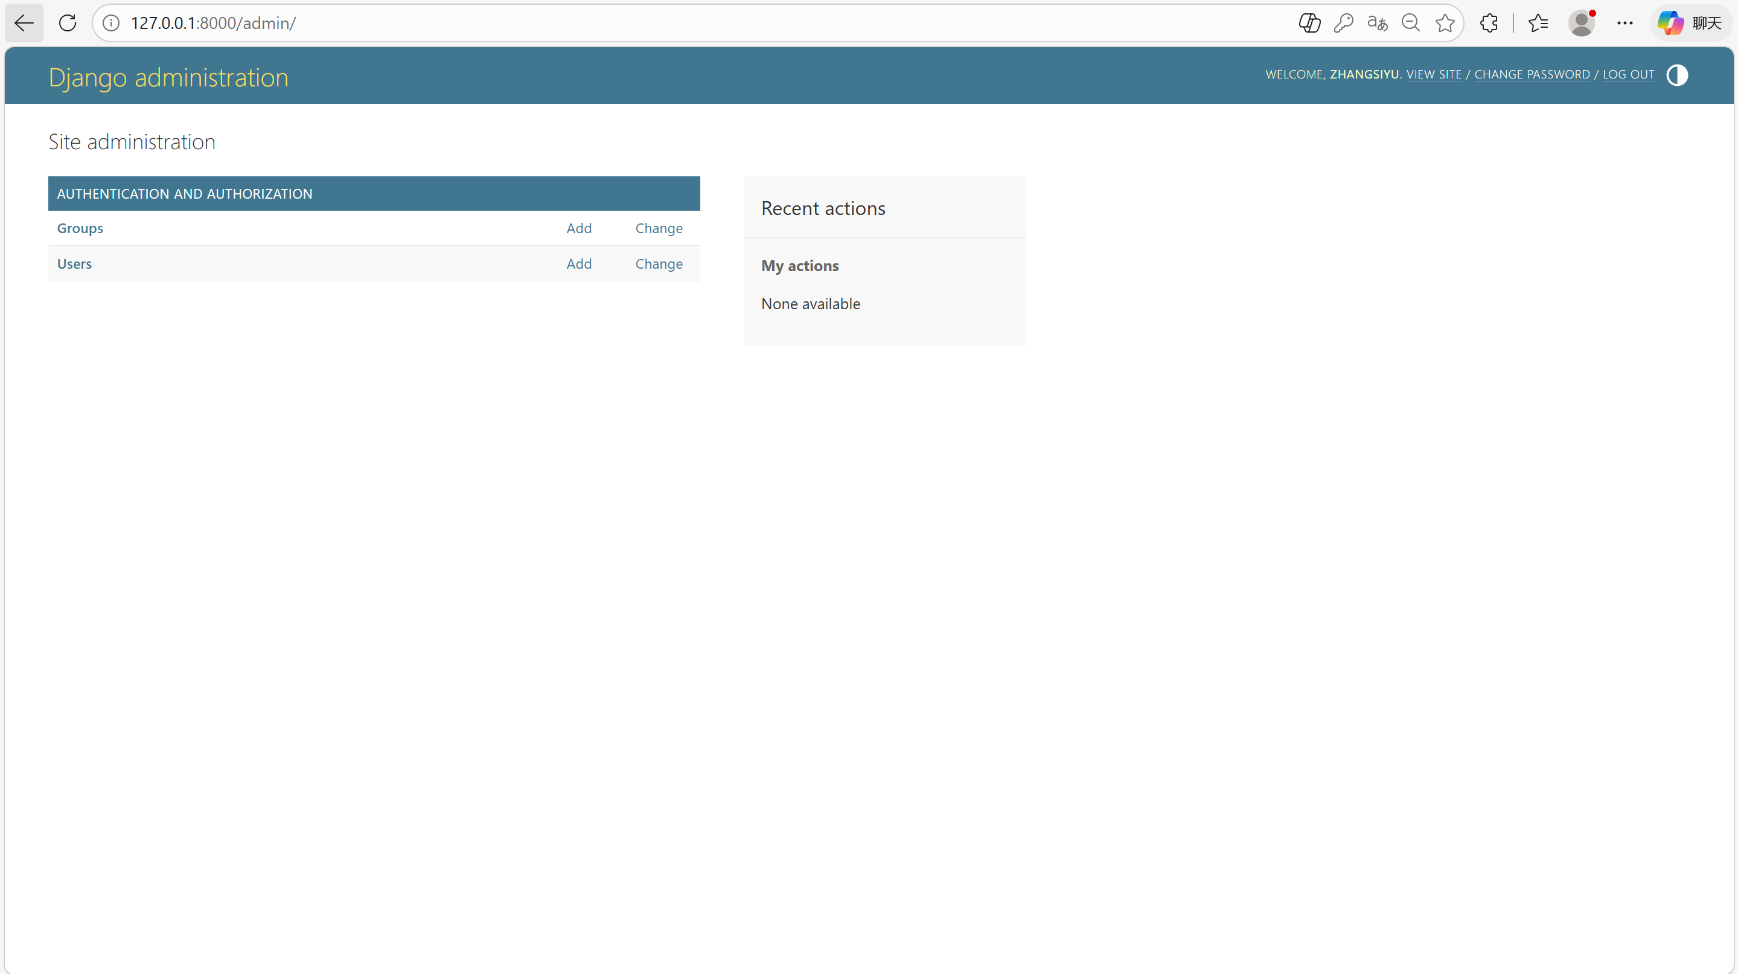Open the browser extensions puzzle icon
Image resolution: width=1738 pixels, height=974 pixels.
tap(1489, 23)
